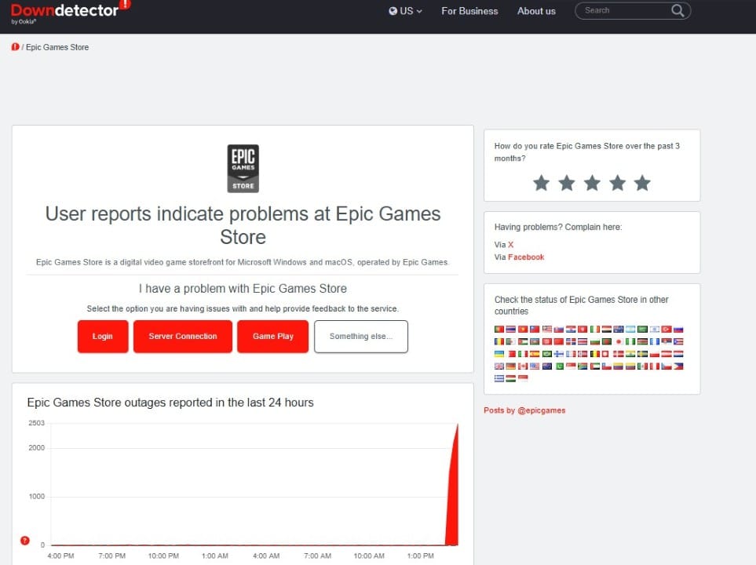Select the Belgium flag
The width and height of the screenshot is (756, 565).
595,354
